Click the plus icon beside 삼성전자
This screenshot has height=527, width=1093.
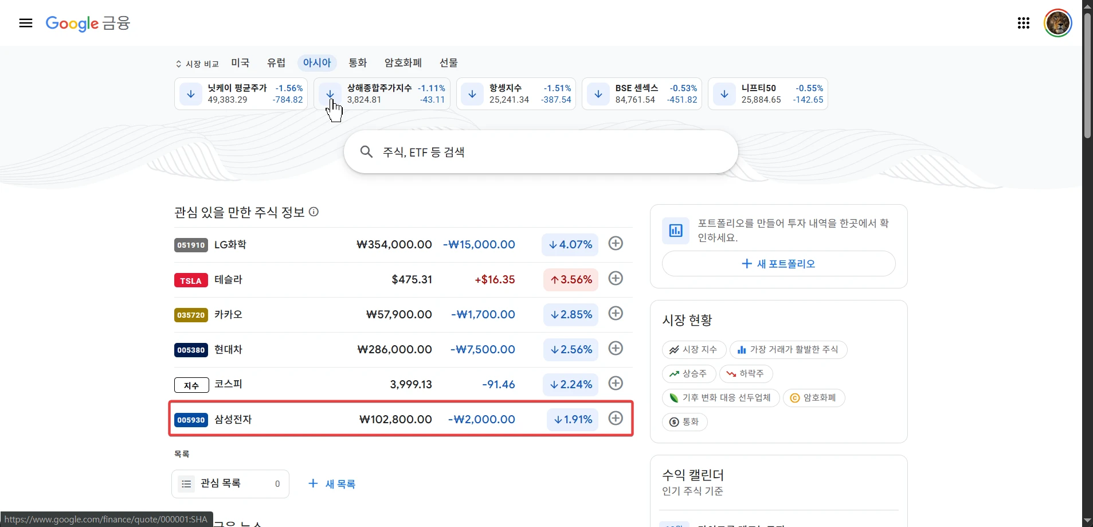coord(616,419)
